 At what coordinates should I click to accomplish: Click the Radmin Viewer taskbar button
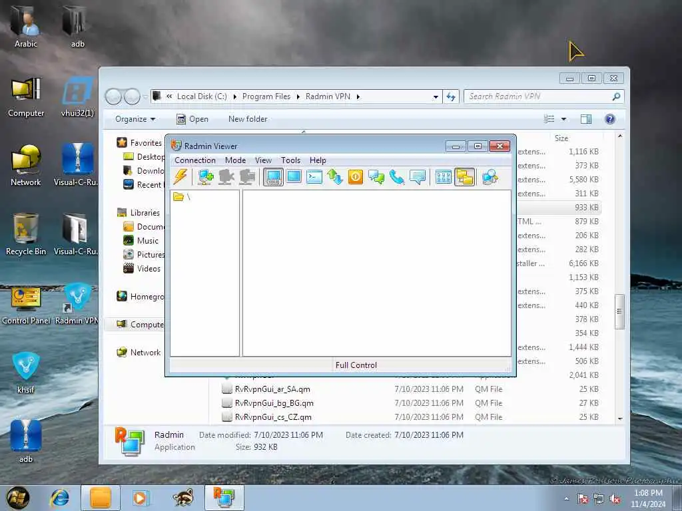(224, 498)
